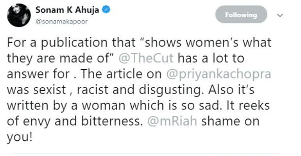Image resolution: width=301 pixels, height=156 pixels.
Task: Visit the @sonamakapoor handle link
Action: point(61,22)
